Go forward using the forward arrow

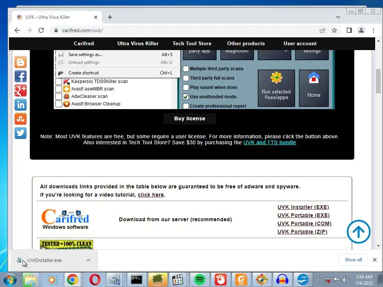29,30
